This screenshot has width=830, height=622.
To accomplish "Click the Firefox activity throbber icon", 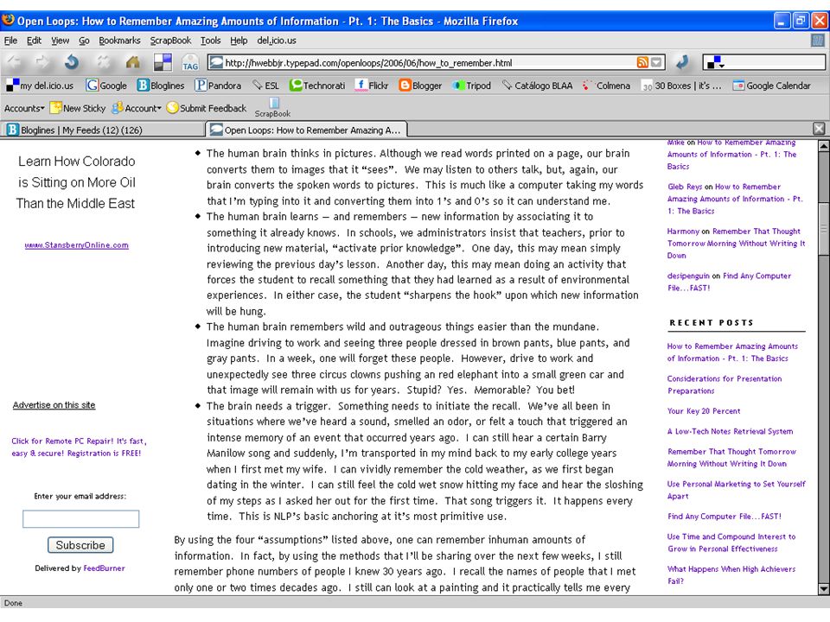I will tap(818, 41).
